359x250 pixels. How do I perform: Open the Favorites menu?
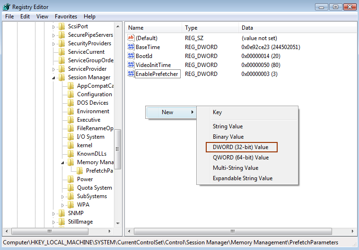point(66,17)
